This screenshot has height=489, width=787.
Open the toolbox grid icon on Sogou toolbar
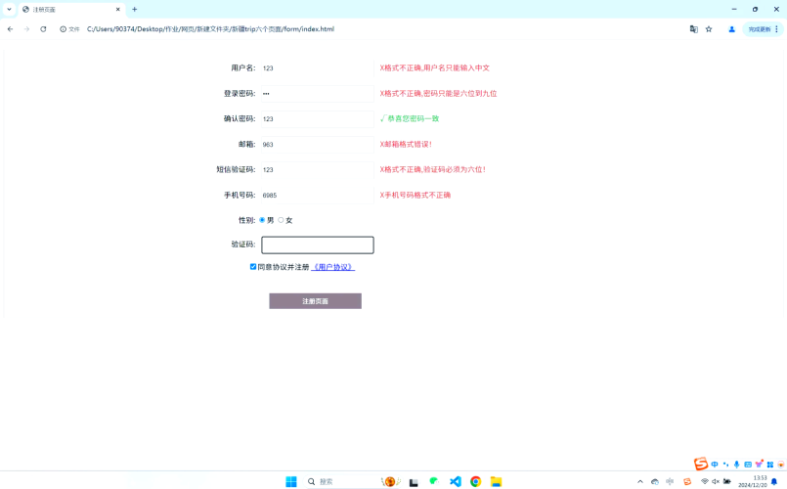(770, 465)
